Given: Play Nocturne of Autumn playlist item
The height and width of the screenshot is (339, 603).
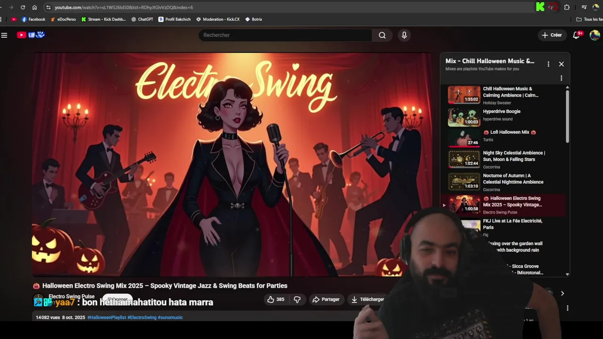Looking at the screenshot, I should 504,182.
